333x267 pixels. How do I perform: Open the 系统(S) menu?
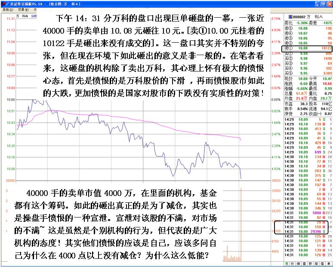[x=8, y=10]
